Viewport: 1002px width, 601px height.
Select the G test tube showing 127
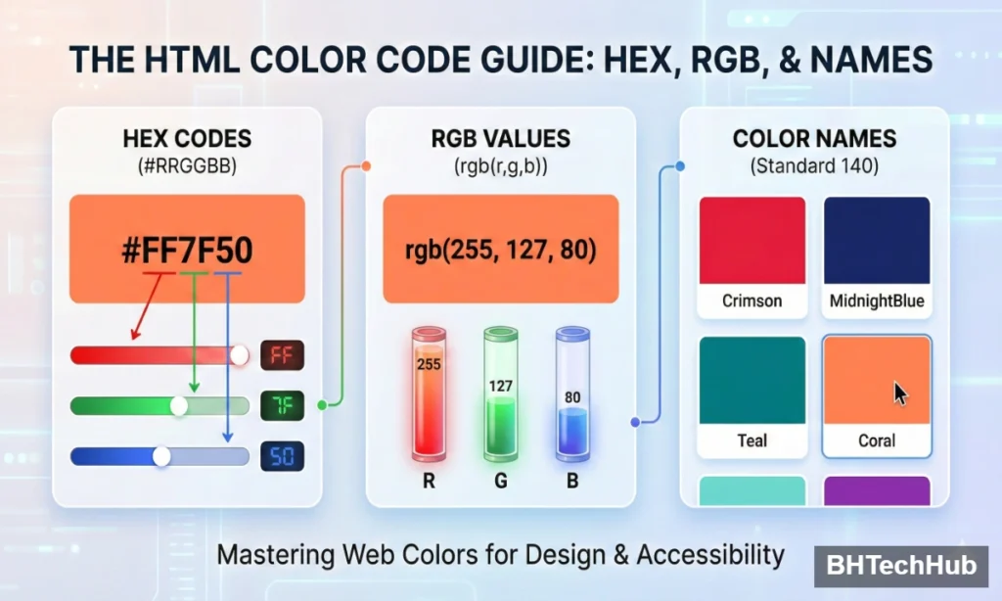point(500,392)
